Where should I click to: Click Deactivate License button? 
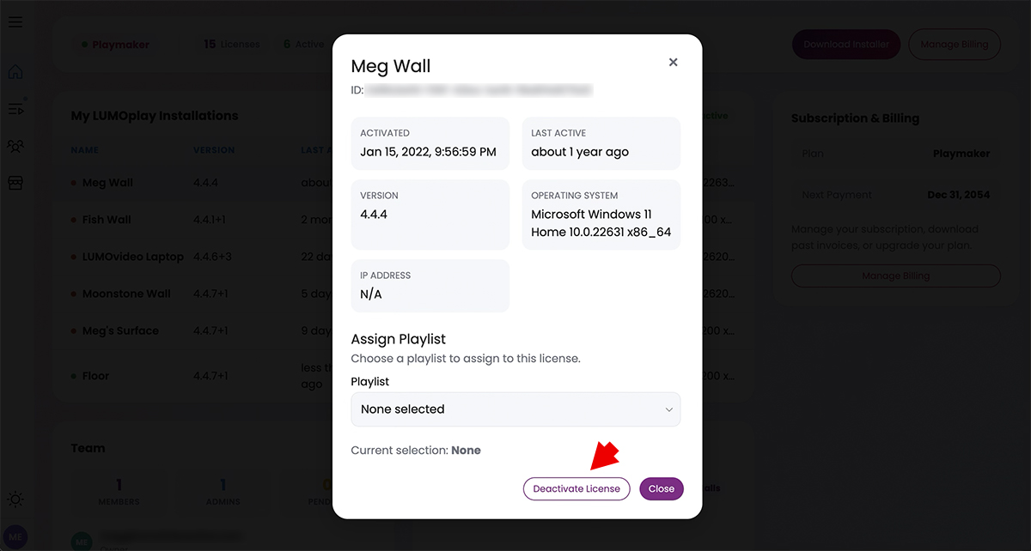[577, 488]
